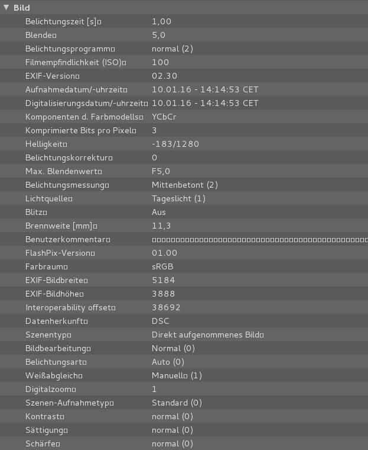The image size is (368, 450).
Task: Select the Belichtungsmessung value Mittenbetont (2)
Action: click(185, 185)
